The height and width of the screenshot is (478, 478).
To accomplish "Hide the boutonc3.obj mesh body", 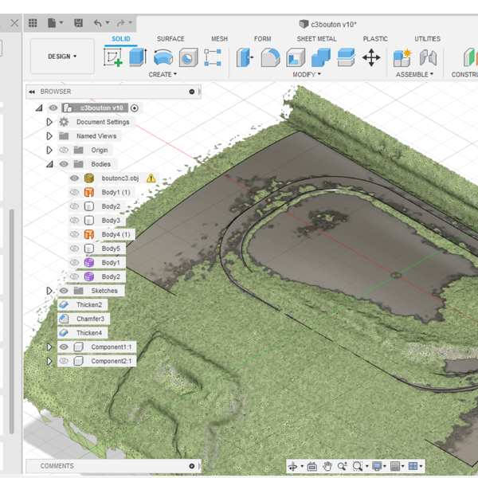I will click(75, 178).
